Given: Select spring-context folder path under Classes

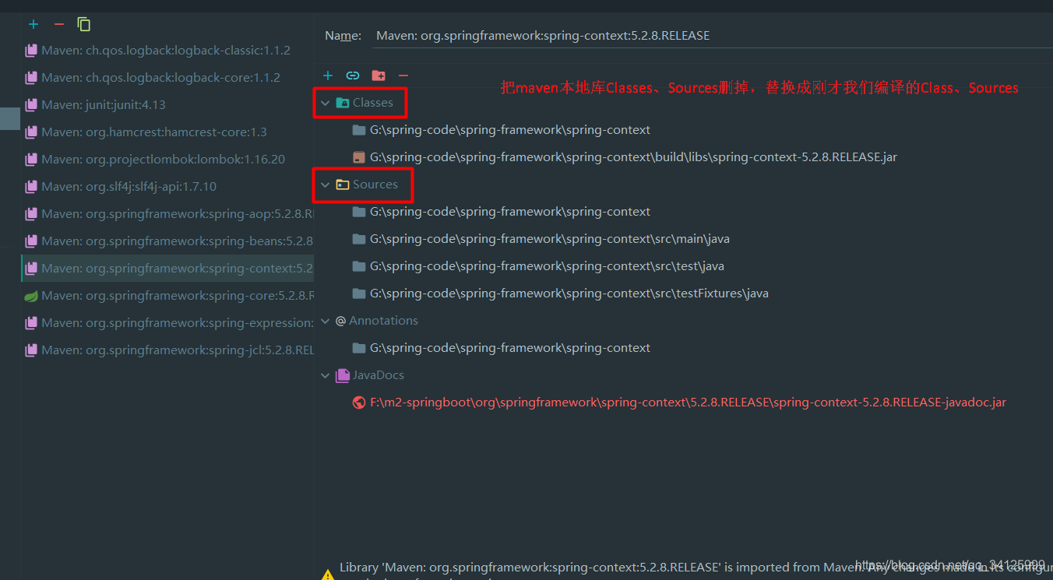Looking at the screenshot, I should [x=510, y=130].
